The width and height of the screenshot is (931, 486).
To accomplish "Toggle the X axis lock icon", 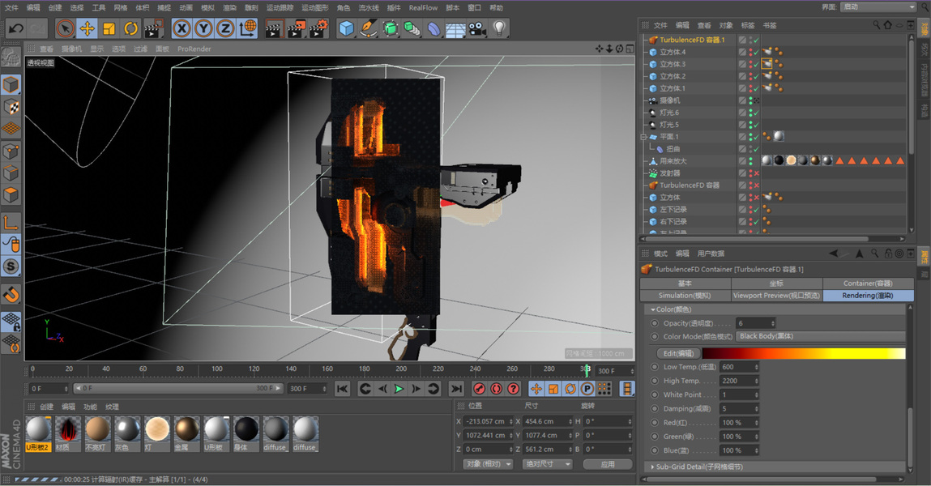I will coord(182,29).
